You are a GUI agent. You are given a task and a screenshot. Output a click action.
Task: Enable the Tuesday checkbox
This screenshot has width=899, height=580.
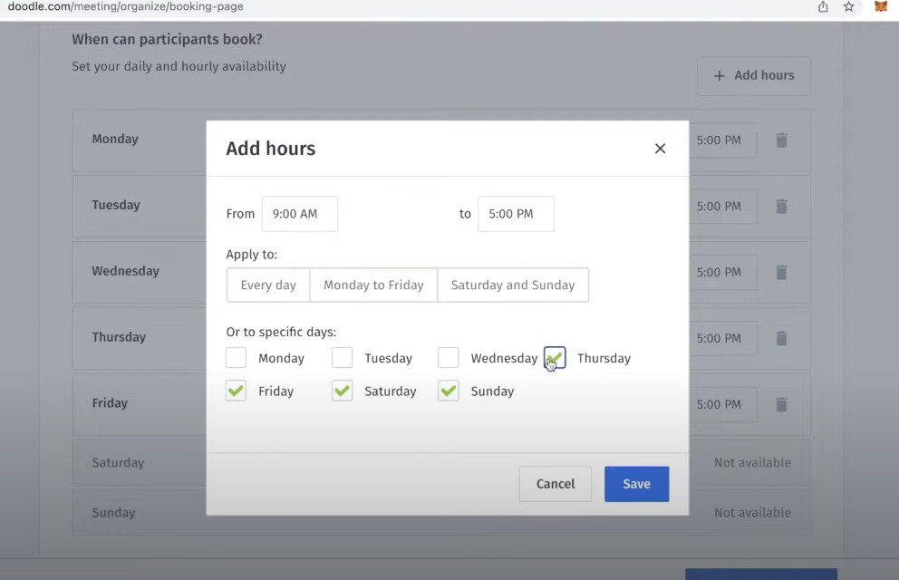(342, 358)
